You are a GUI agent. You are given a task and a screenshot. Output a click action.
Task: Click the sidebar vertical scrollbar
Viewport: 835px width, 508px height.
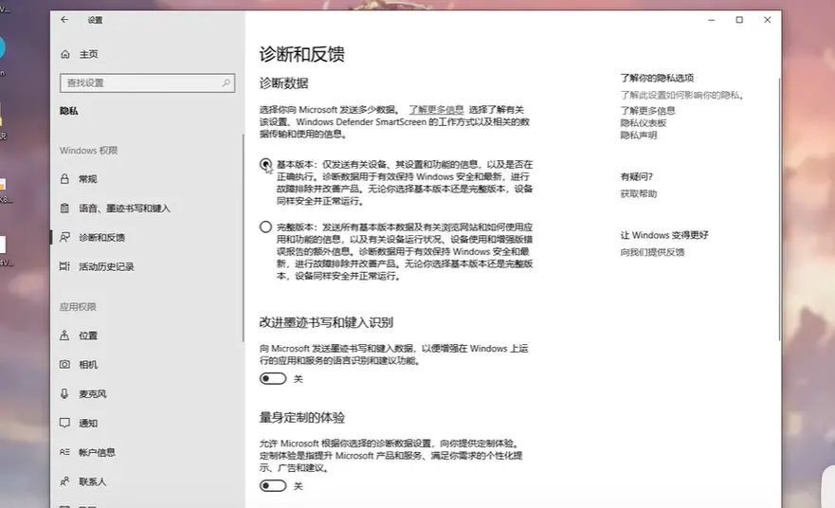coord(243,238)
